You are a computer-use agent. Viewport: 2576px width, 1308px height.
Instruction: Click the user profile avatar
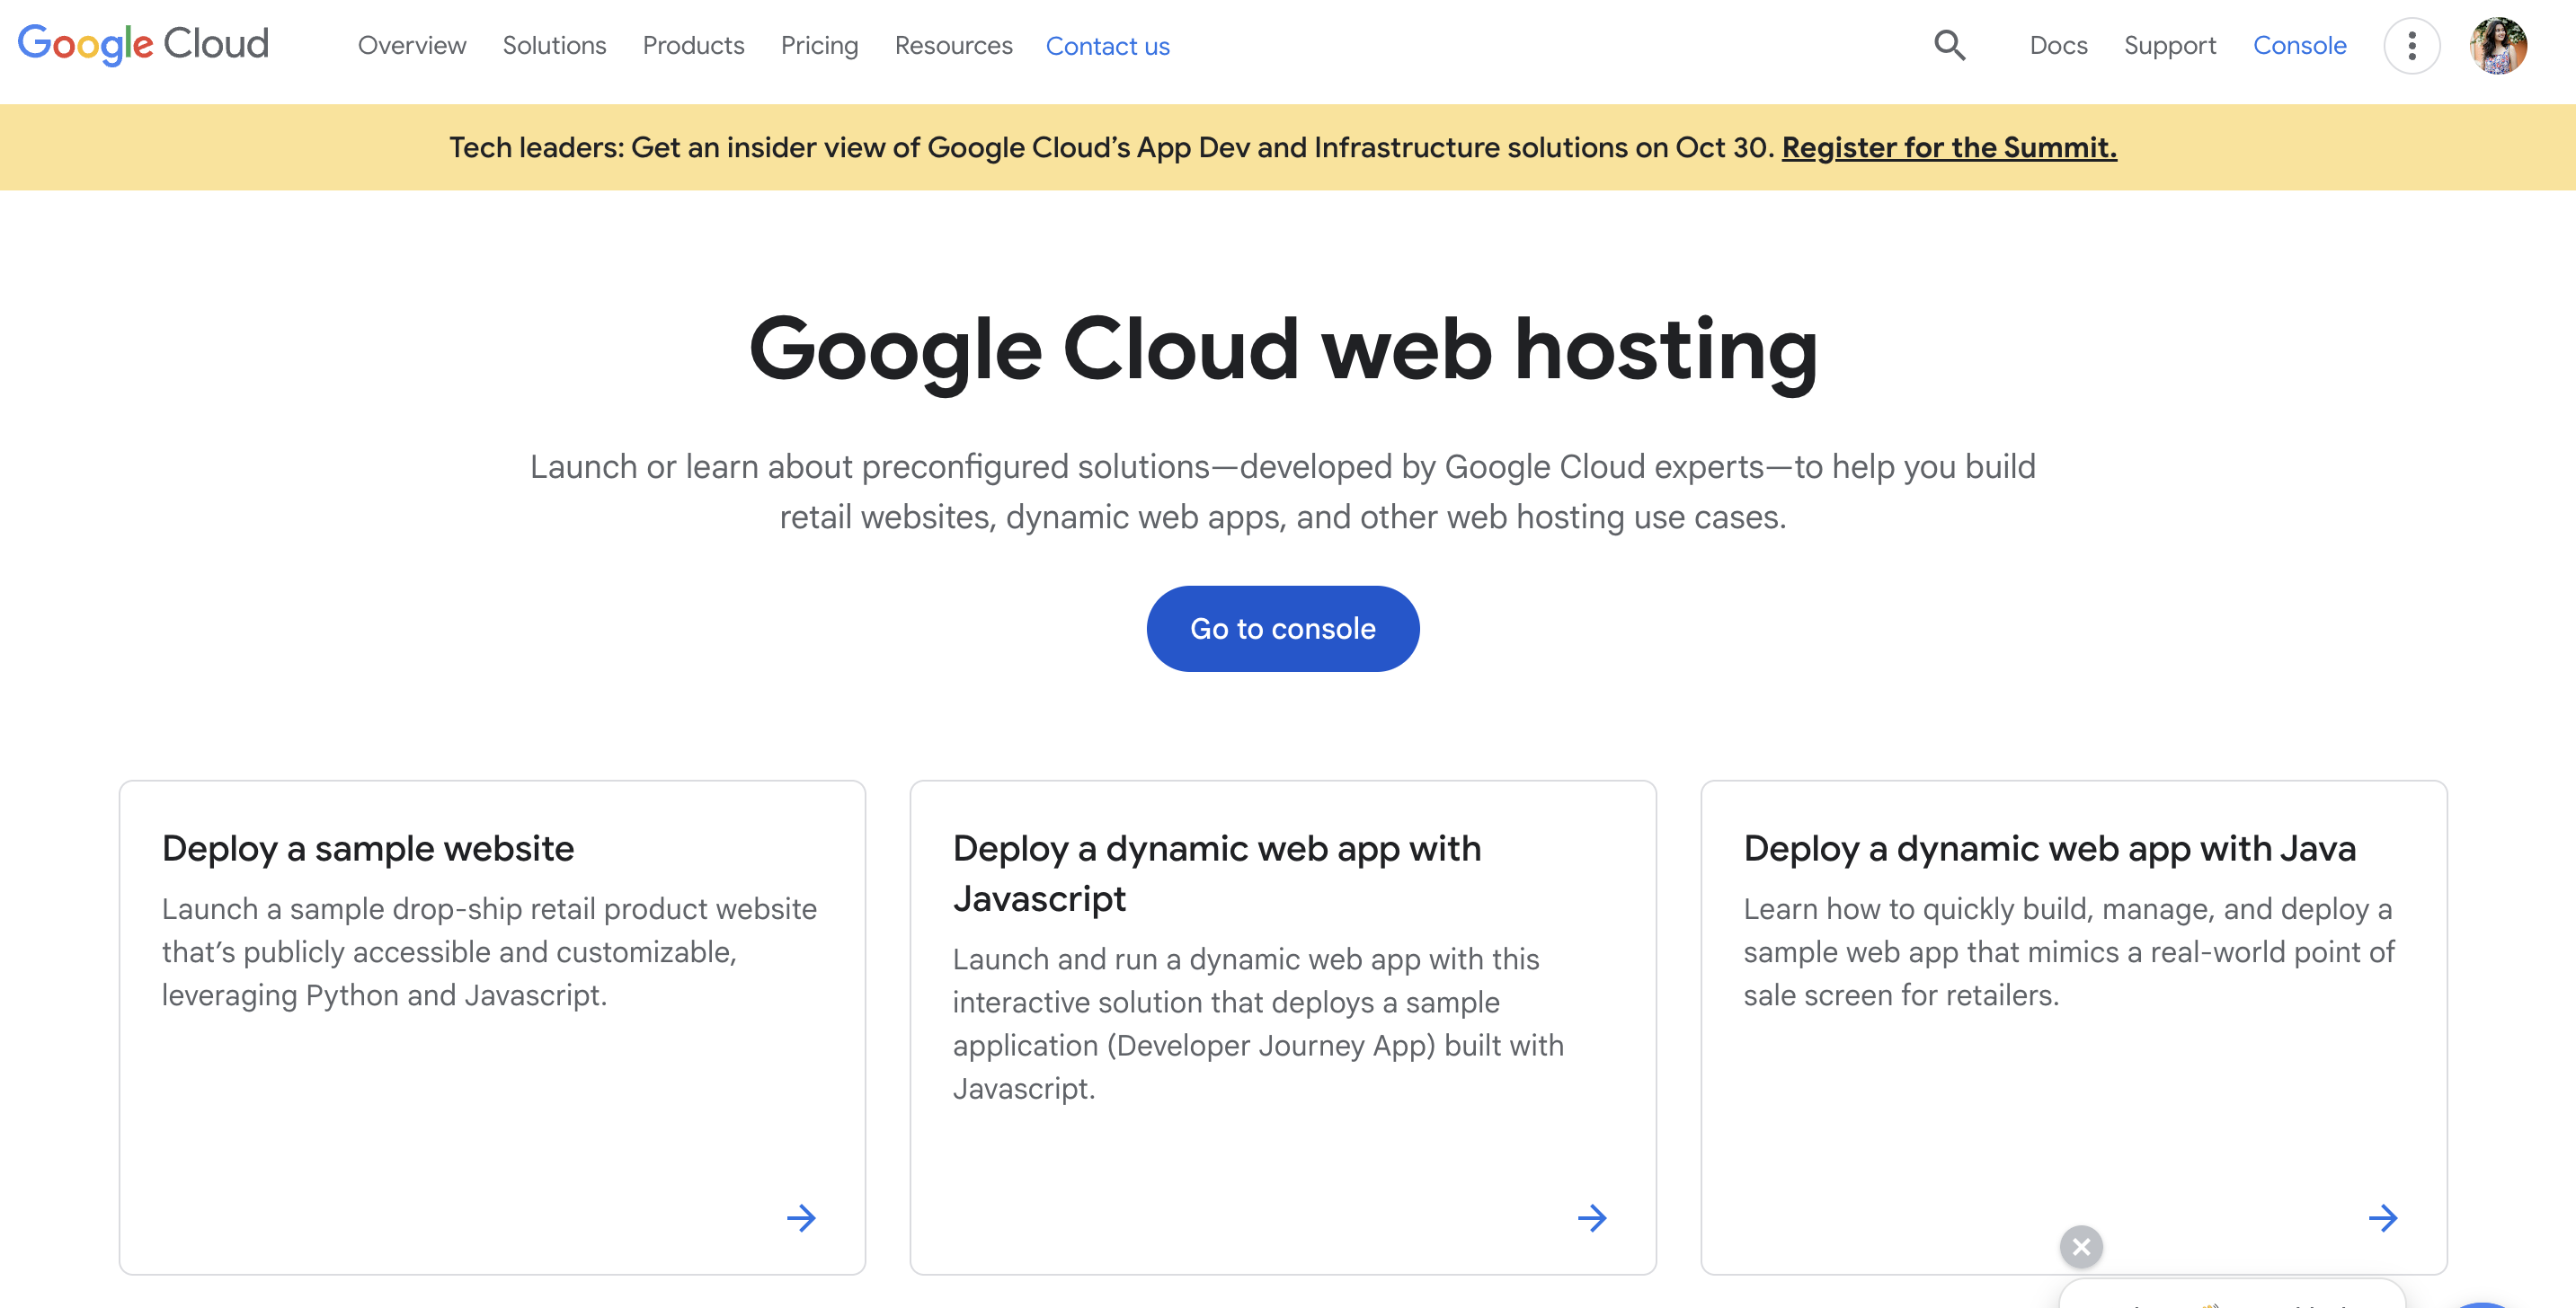(x=2497, y=45)
